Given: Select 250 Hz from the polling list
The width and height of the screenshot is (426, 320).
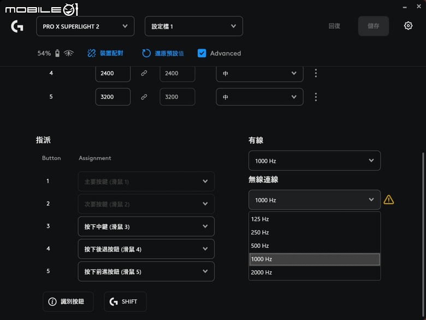Looking at the screenshot, I should coord(315,232).
